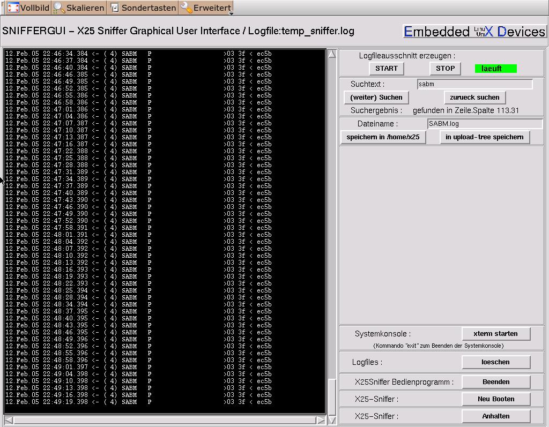
Task: Select log line with timestamp 22:49:01.397
Action: [138, 367]
